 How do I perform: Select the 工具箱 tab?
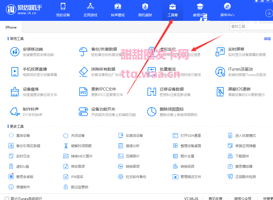[173, 10]
